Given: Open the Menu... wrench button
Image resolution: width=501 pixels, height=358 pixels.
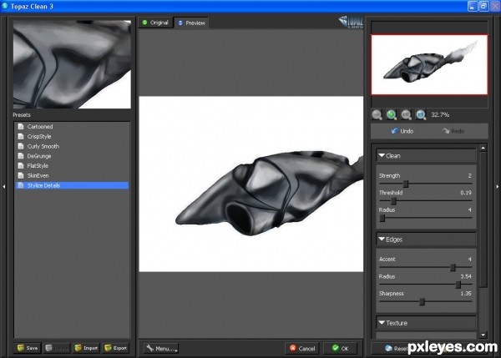Looking at the screenshot, I should (x=161, y=349).
